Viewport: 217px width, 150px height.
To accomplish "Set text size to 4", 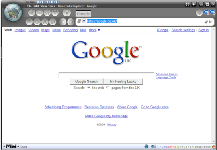I will 53,2.
